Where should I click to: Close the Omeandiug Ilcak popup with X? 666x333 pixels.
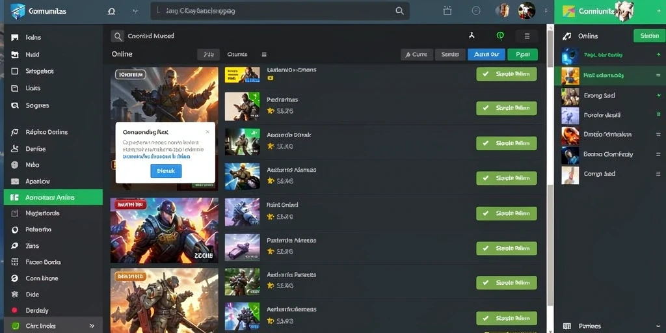point(207,131)
